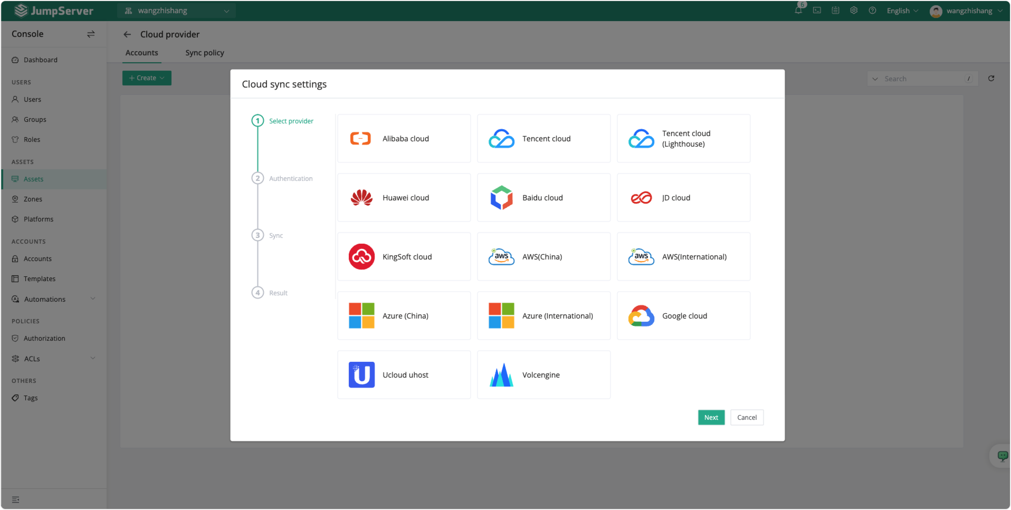Open the wangzhishang organization selector
Screen dimensions: 1011x510
tap(176, 11)
